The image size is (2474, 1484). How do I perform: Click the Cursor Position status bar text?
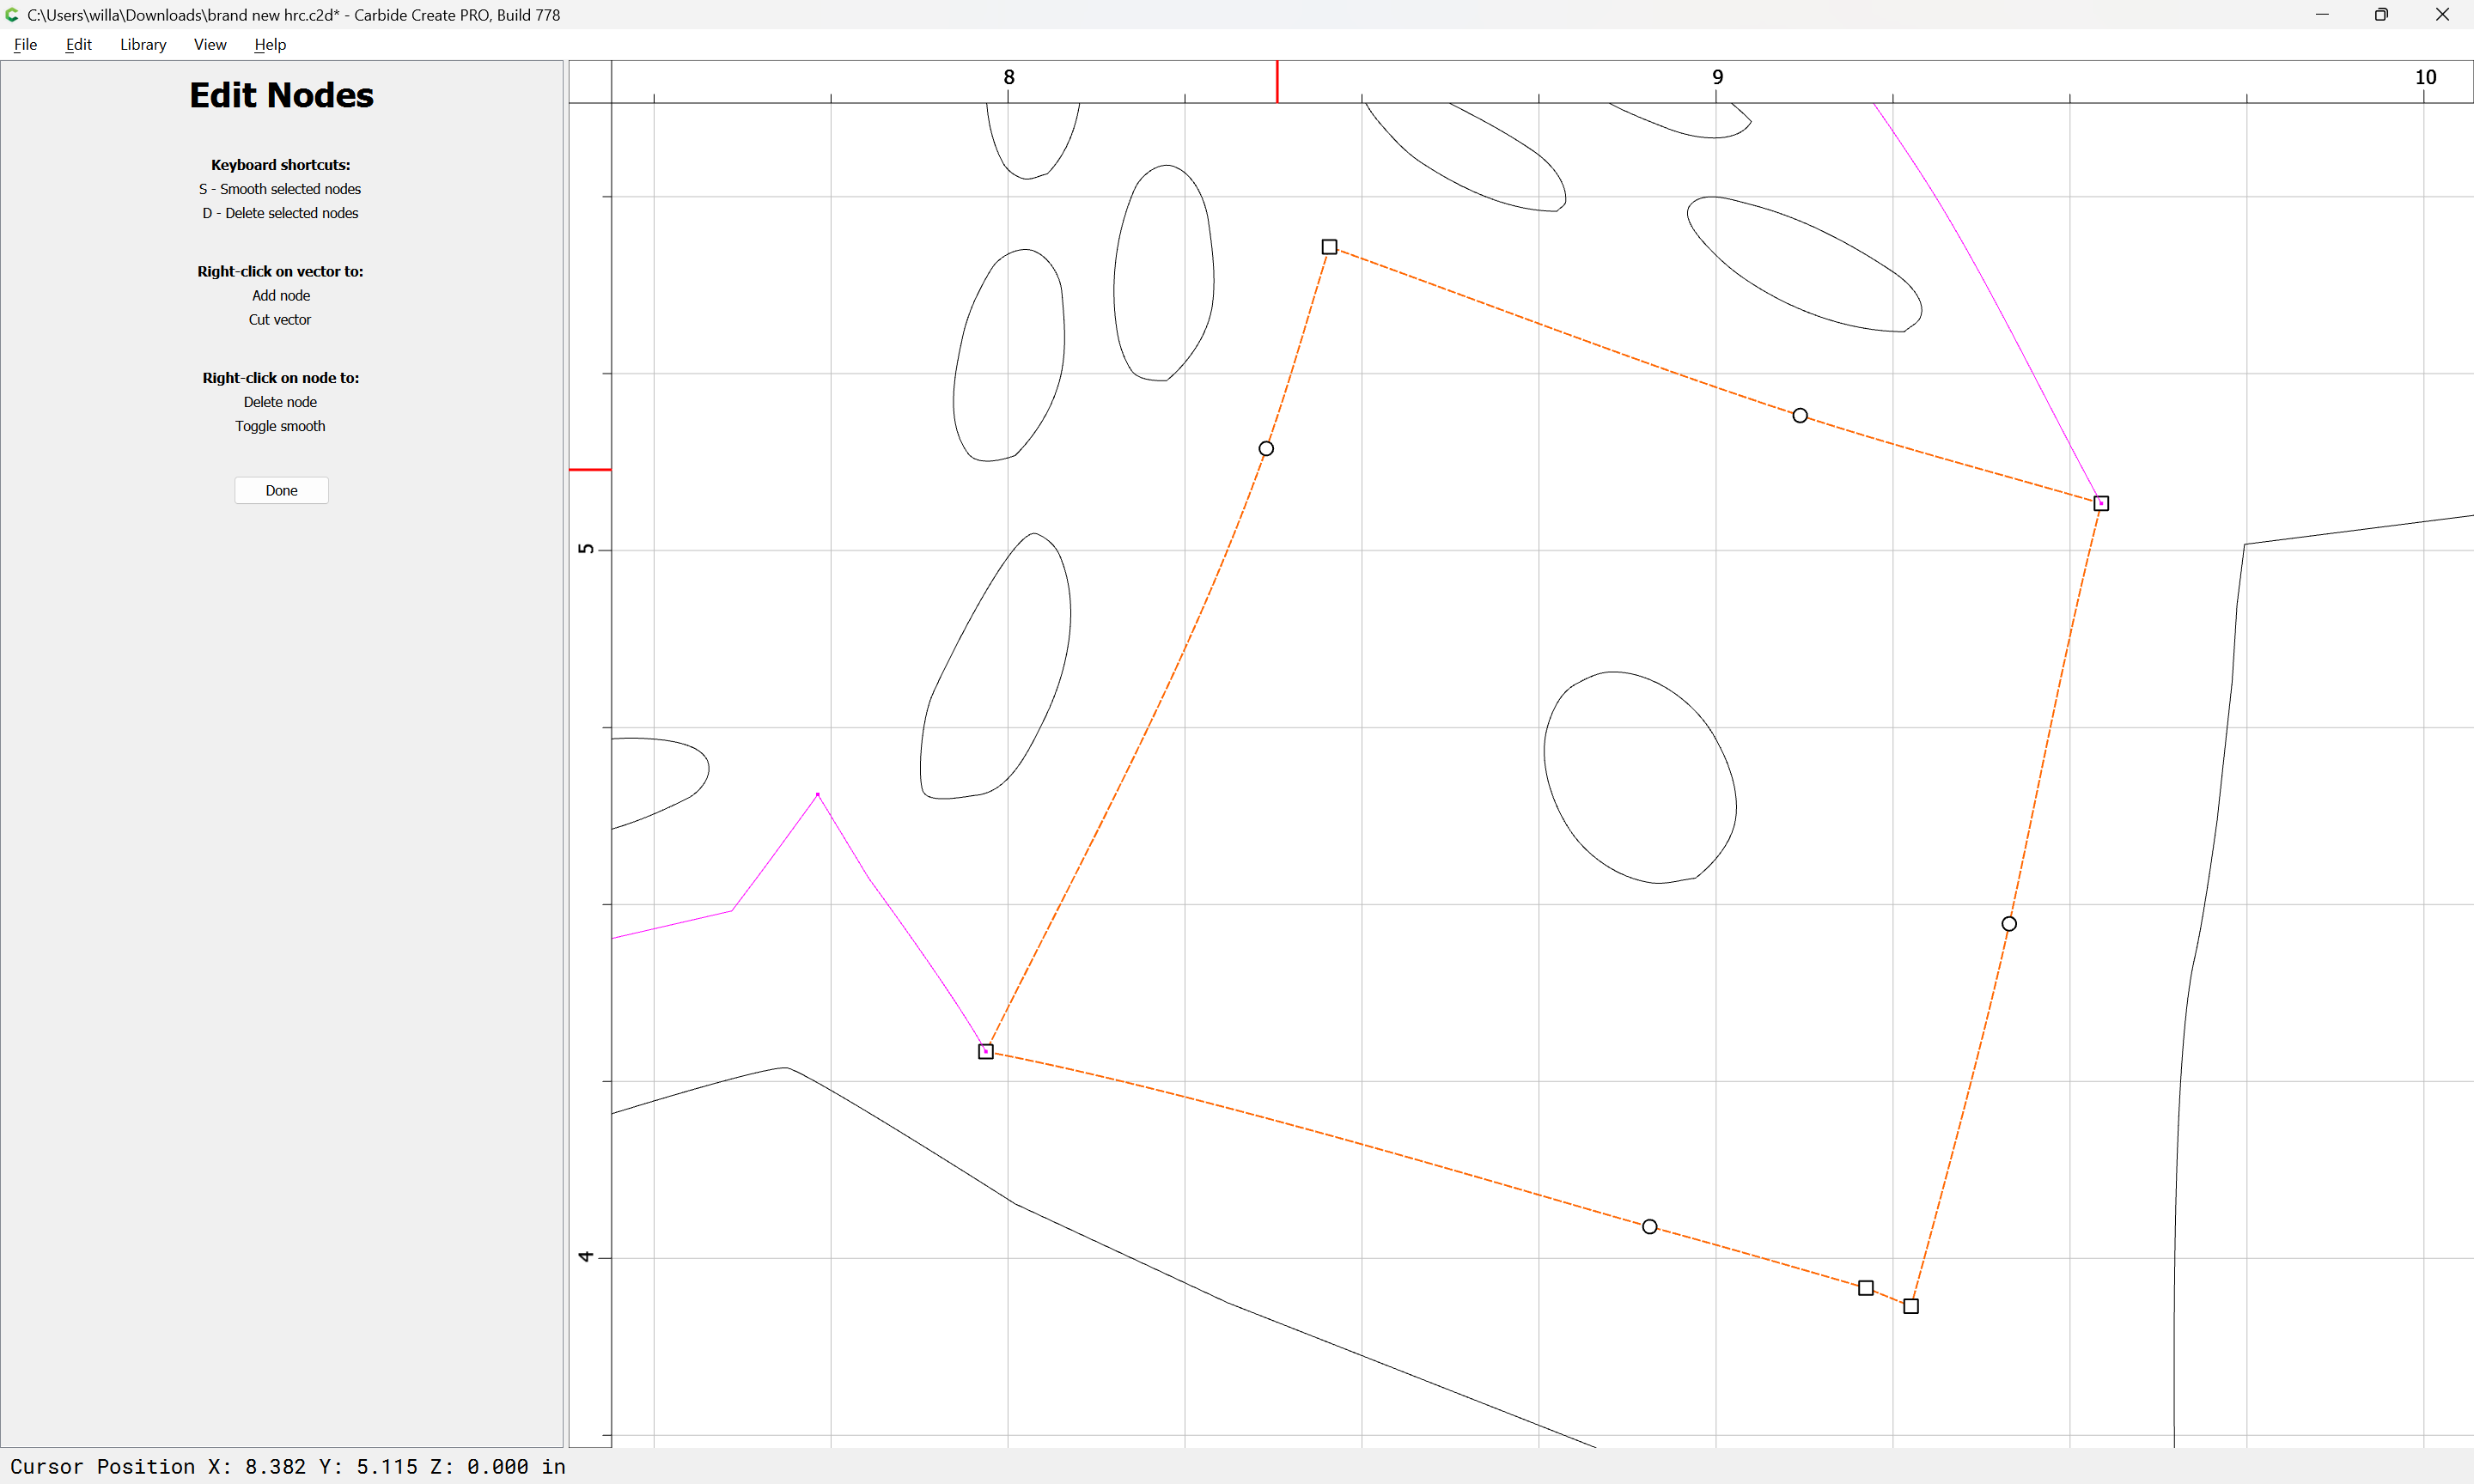[x=288, y=1466]
